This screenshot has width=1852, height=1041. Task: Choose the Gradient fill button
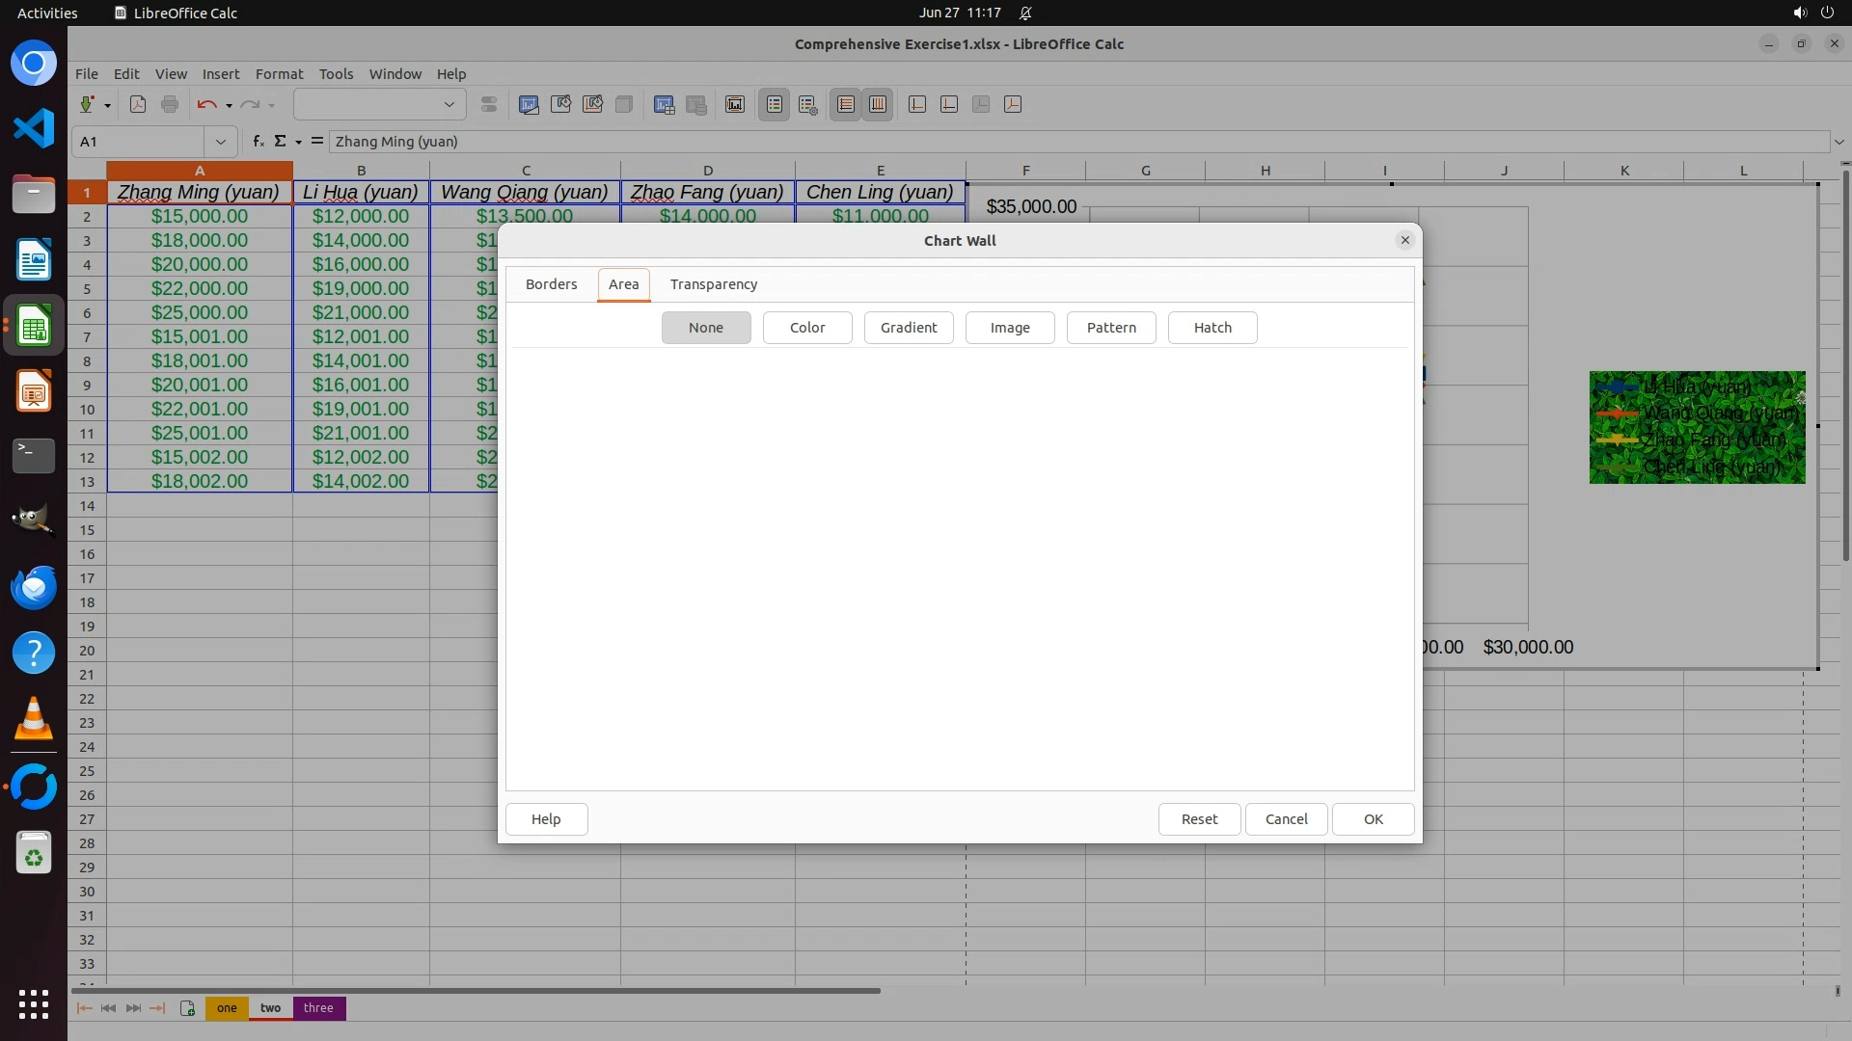click(x=909, y=328)
